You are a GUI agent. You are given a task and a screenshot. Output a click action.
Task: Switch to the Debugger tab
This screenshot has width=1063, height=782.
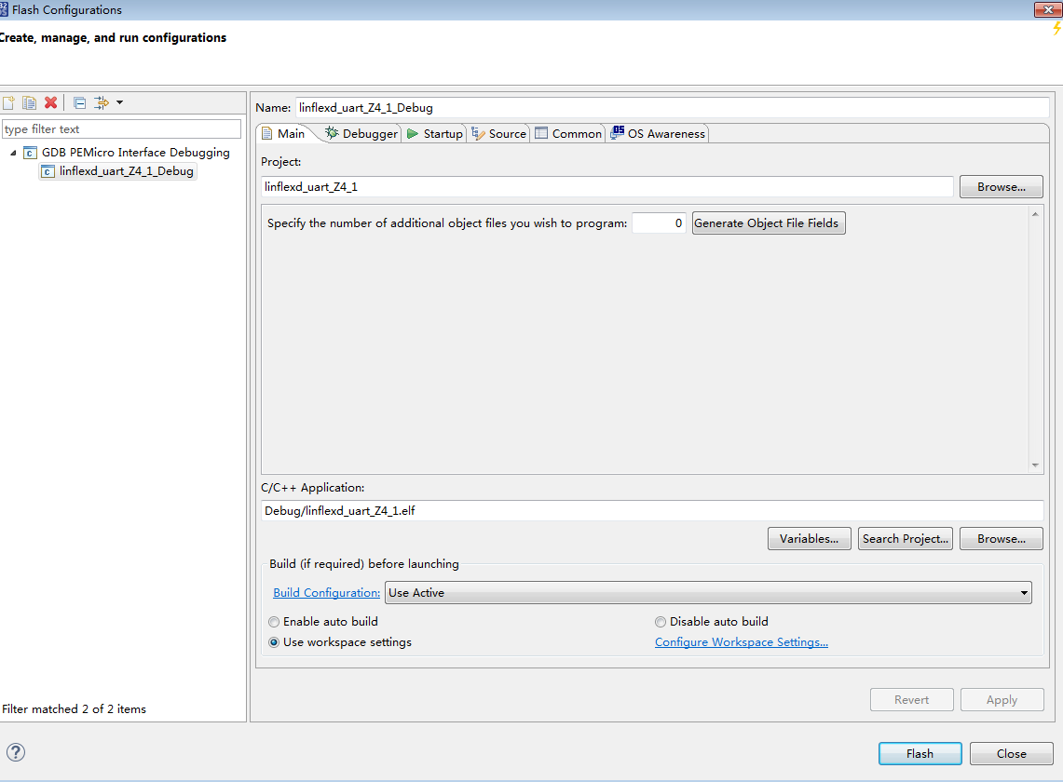point(362,132)
